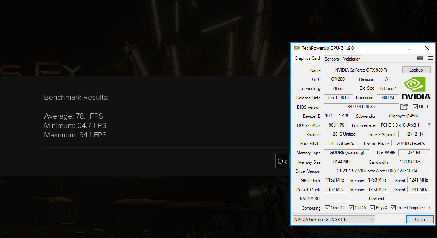Click the Memory Type field GDDR5 (Samsung)
The width and height of the screenshot is (437, 238).
tap(347, 153)
